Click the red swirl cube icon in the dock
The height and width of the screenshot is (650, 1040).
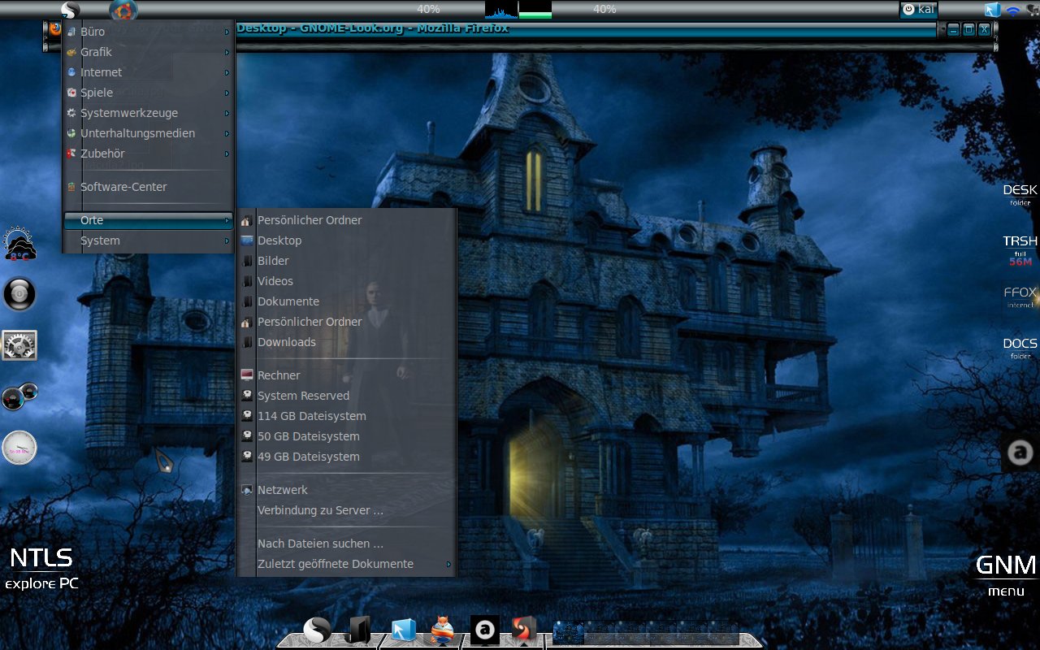coord(524,630)
